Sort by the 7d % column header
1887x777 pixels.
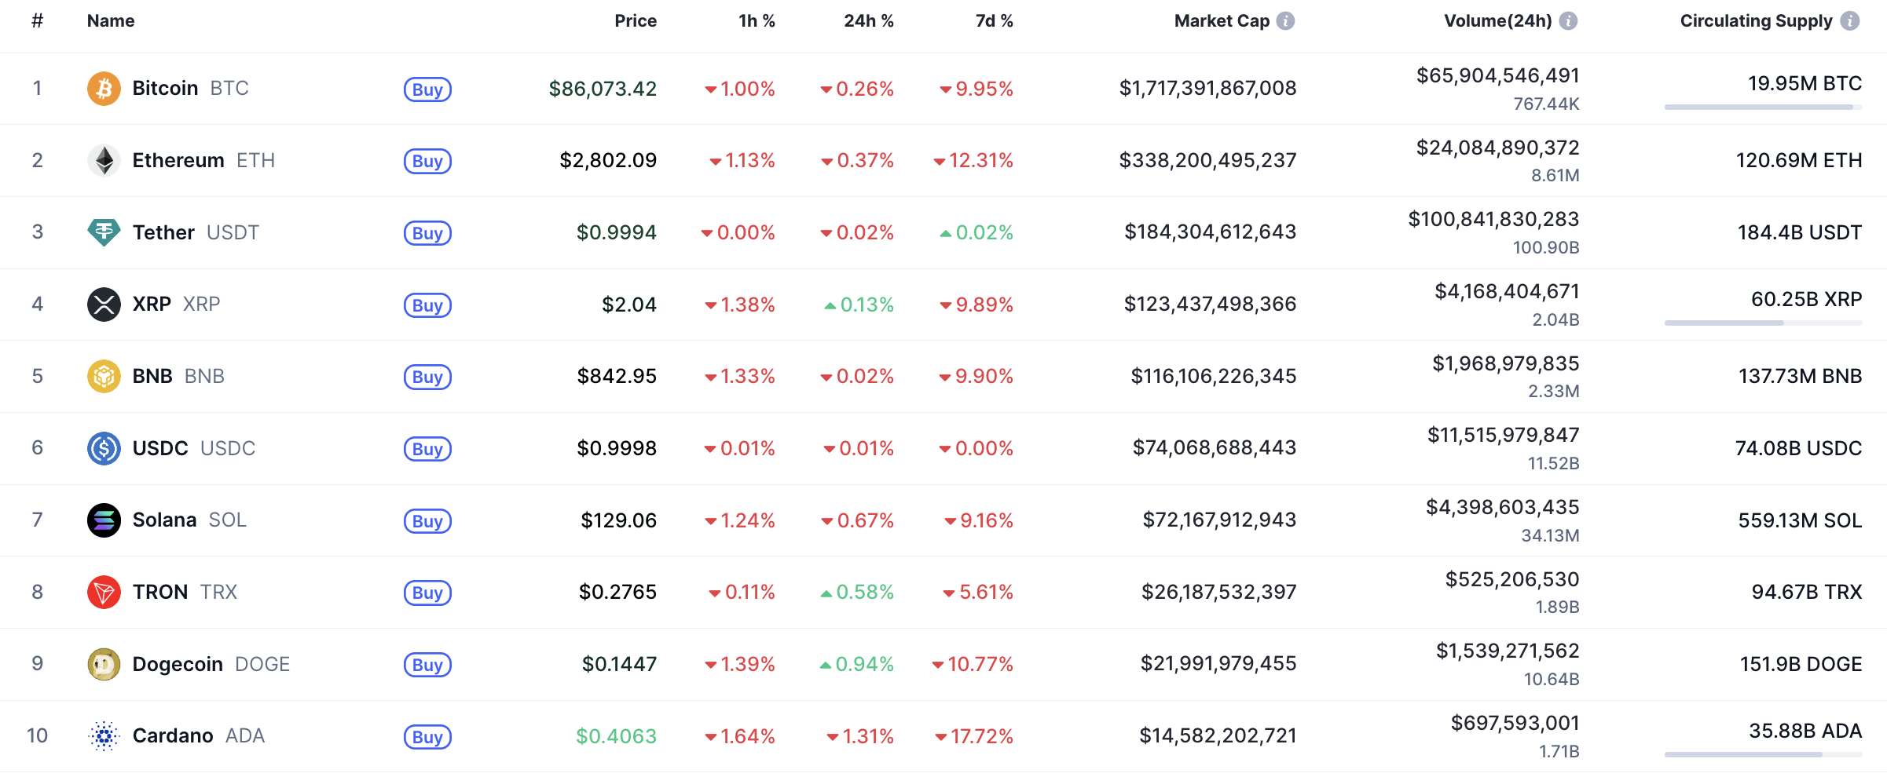(x=994, y=21)
